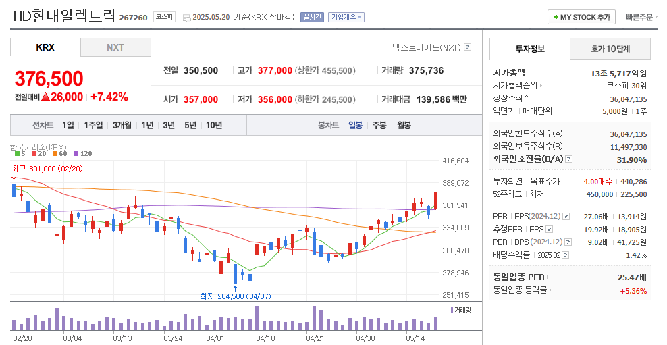
Task: Click the HD현대일렉트릭 stock title
Action: point(64,16)
